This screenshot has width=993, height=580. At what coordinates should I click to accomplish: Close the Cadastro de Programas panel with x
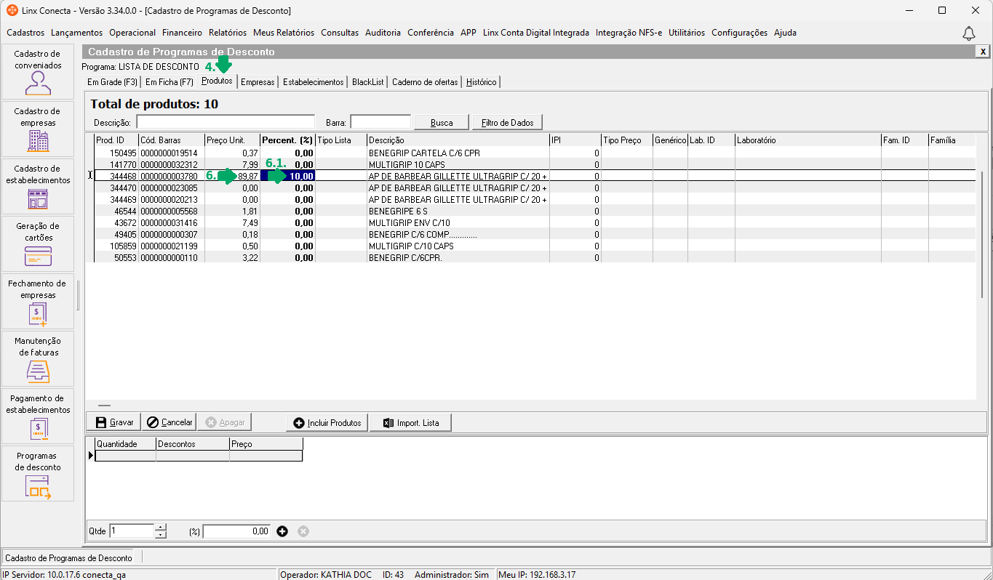(x=983, y=51)
